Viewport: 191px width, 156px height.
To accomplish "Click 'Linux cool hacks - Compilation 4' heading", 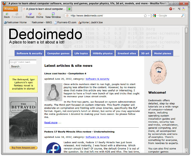I will (65, 73).
